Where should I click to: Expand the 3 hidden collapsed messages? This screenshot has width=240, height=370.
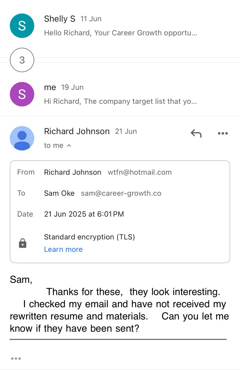22,60
